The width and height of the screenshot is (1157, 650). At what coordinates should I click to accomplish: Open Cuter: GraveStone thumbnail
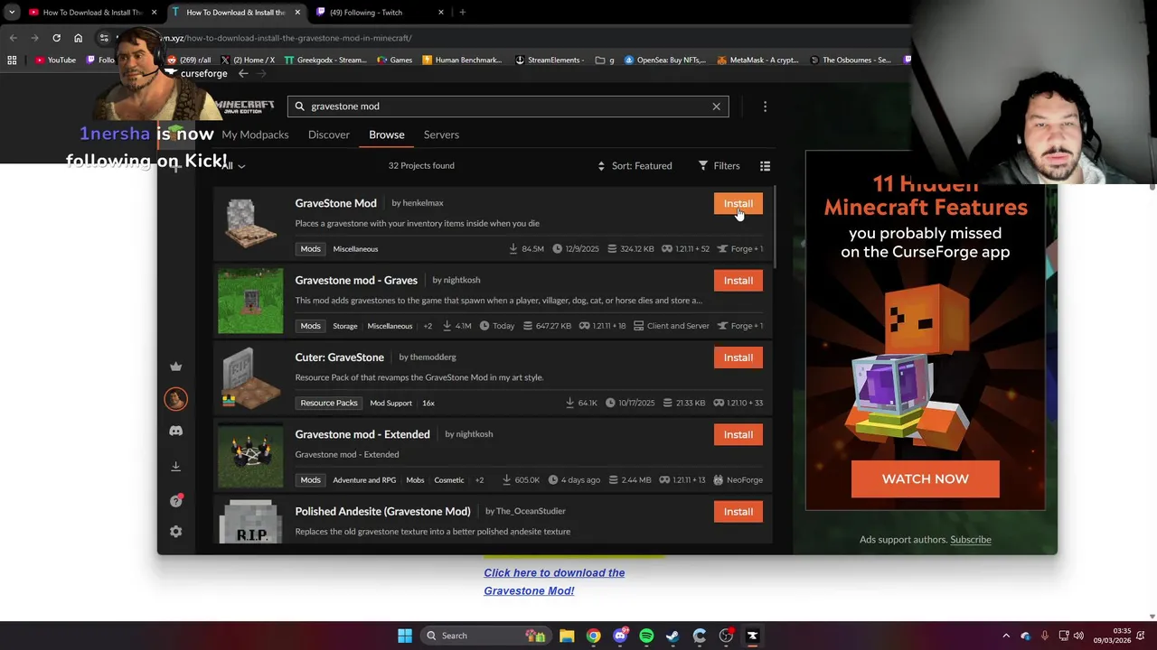[x=250, y=377]
